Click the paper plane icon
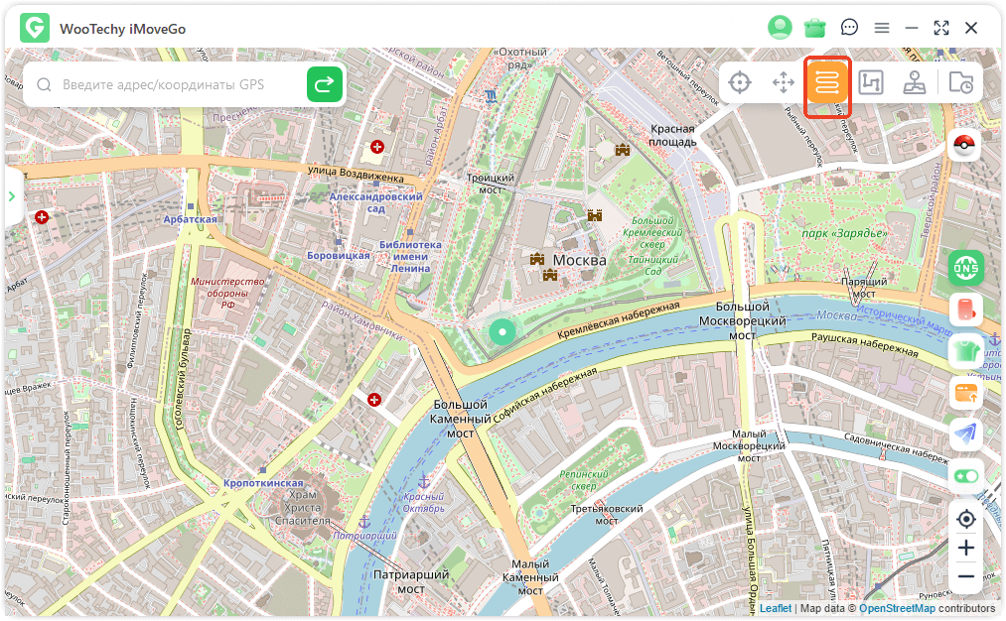This screenshot has height=621, width=1006. tap(965, 434)
